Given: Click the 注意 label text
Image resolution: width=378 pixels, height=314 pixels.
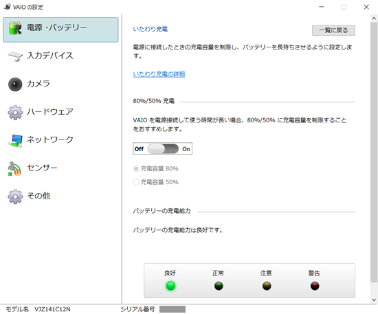Looking at the screenshot, I should pyautogui.click(x=266, y=273).
